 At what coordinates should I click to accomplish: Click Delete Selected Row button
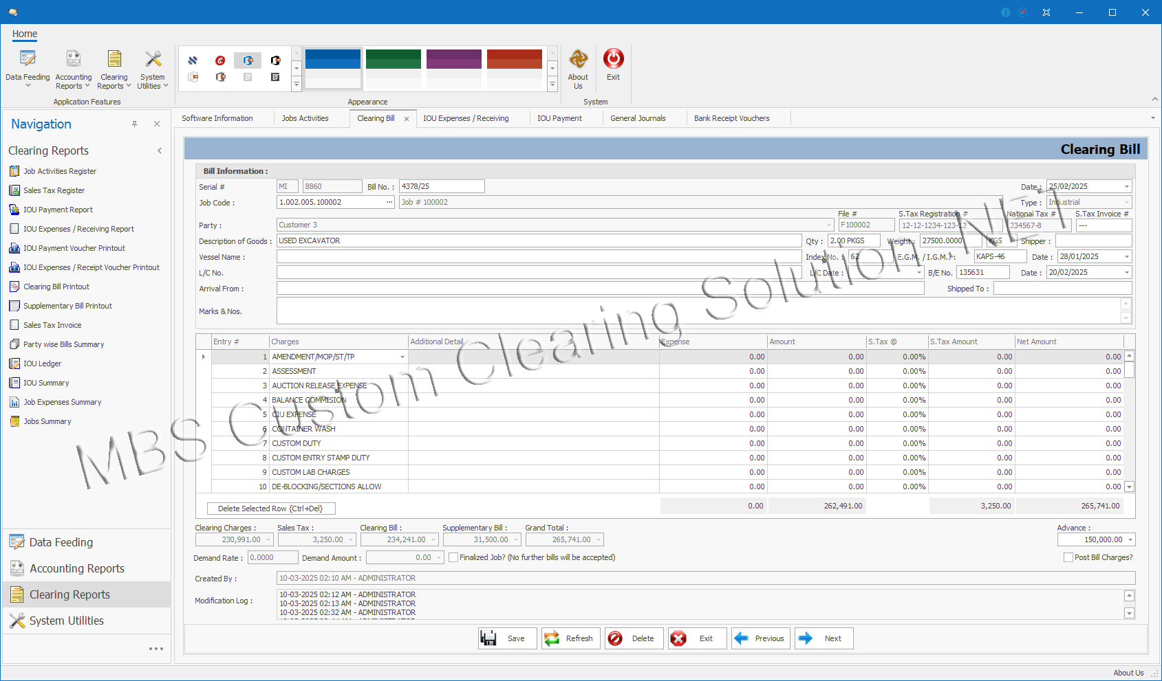[x=270, y=509]
